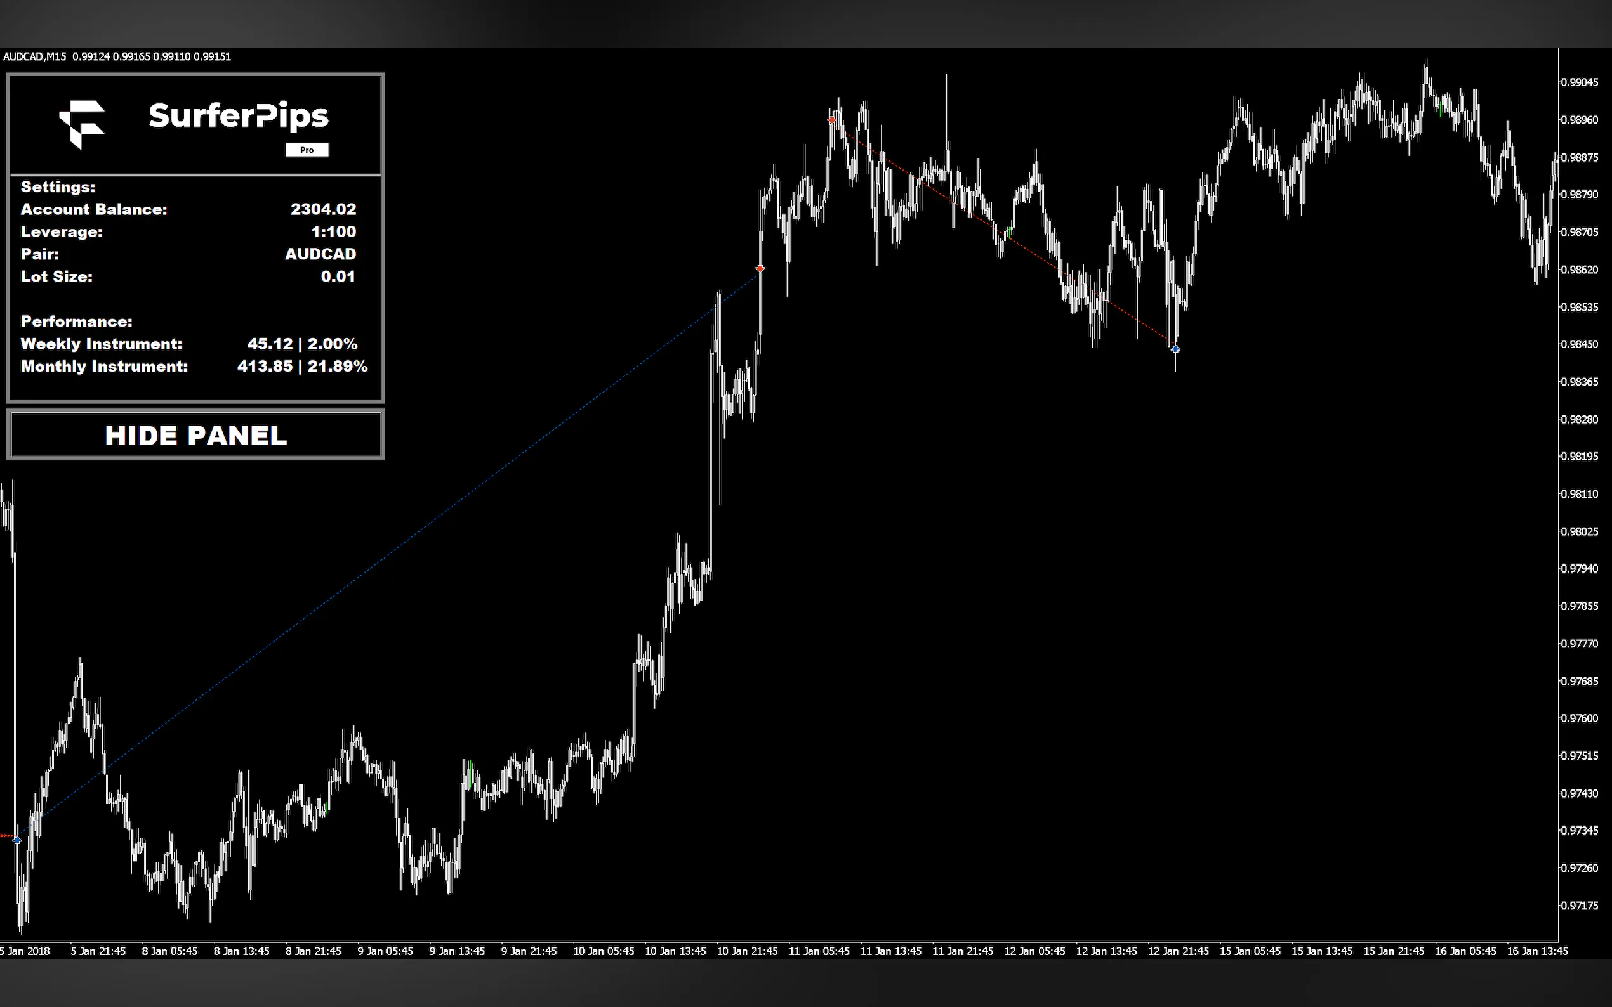Click the white Pro badge
The image size is (1612, 1007).
(307, 150)
